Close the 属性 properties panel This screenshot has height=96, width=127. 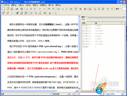123,17
